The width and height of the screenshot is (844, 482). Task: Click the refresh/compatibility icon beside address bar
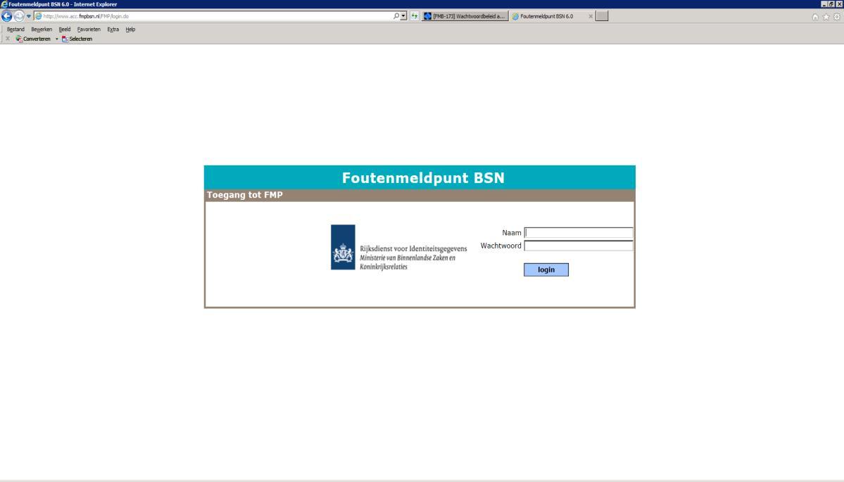click(415, 16)
